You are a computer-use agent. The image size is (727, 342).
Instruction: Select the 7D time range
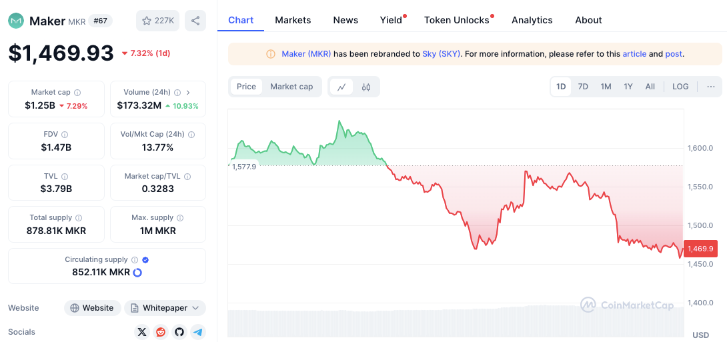point(583,87)
